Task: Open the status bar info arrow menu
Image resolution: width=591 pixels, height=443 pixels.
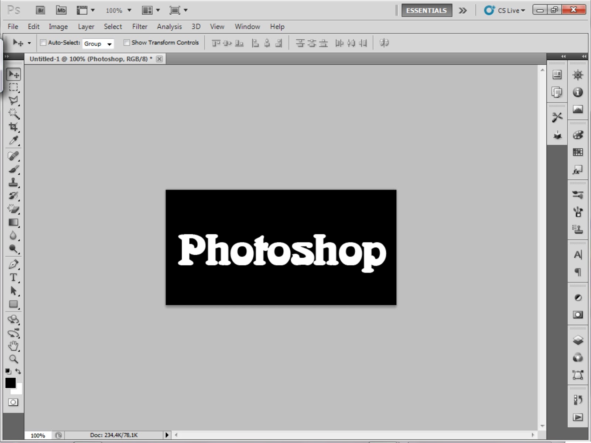Action: click(167, 435)
